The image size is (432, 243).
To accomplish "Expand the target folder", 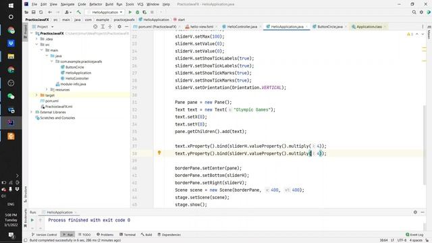I will [x=36, y=95].
